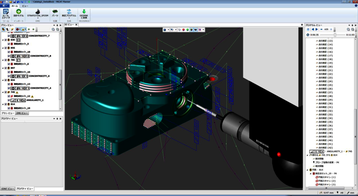The image size is (358, 196).
Task: Switch to the プラン ビュー bottom tab
Action: (8, 113)
